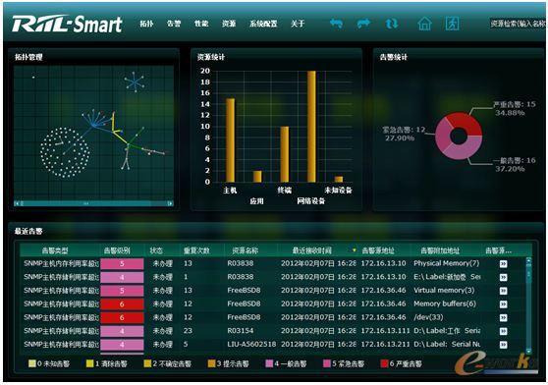This screenshot has height=385, width=548.
Task: Click alarm table scrollbar down arrow
Action: tap(528, 351)
